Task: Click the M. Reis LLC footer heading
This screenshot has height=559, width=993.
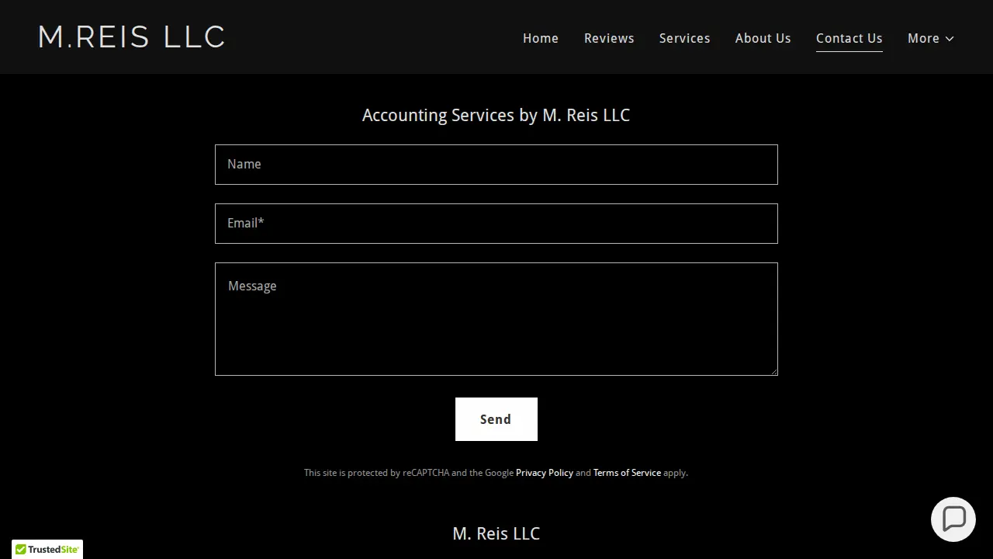Action: tap(496, 534)
